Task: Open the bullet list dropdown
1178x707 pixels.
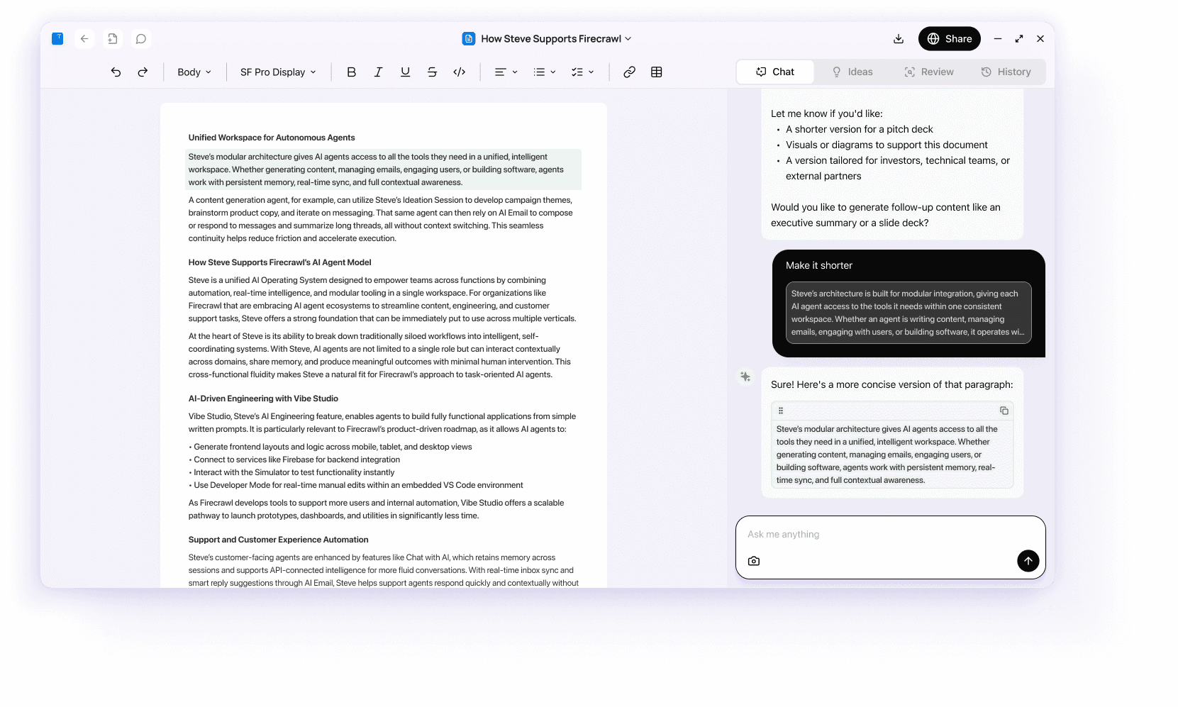Action: coord(544,72)
